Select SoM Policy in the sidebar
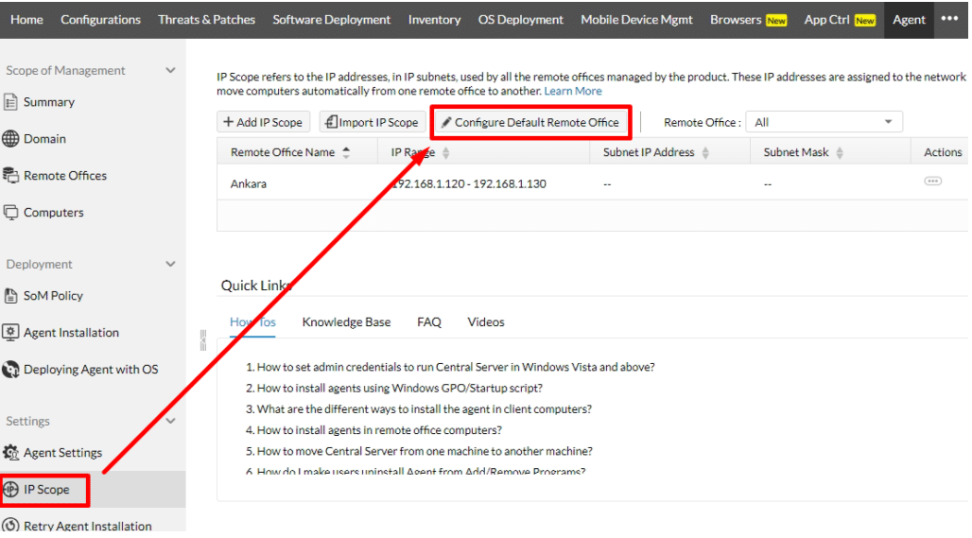The image size is (972, 538). tap(53, 296)
